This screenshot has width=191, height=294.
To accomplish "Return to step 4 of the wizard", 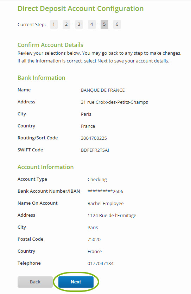I will coord(92,24).
